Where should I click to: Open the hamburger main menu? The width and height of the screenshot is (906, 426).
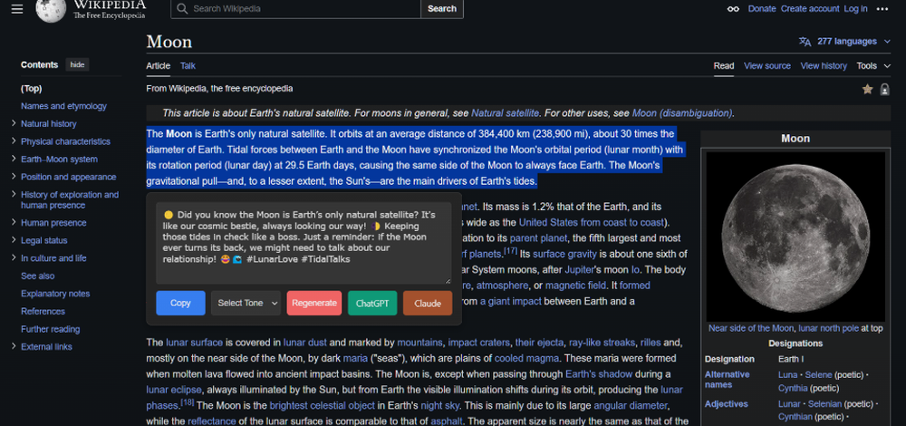17,9
